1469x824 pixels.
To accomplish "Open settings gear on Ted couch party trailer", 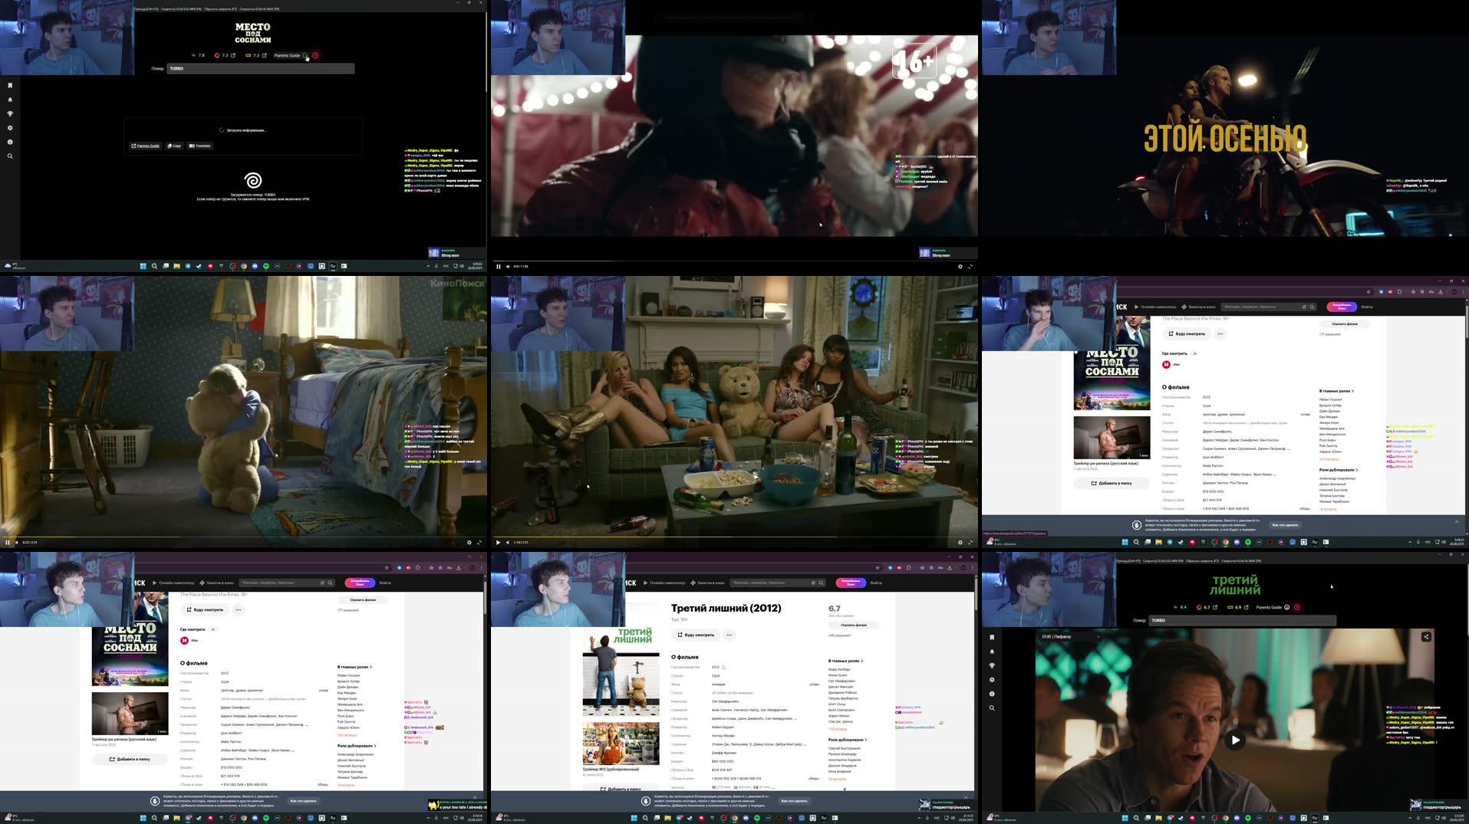I will coord(960,543).
